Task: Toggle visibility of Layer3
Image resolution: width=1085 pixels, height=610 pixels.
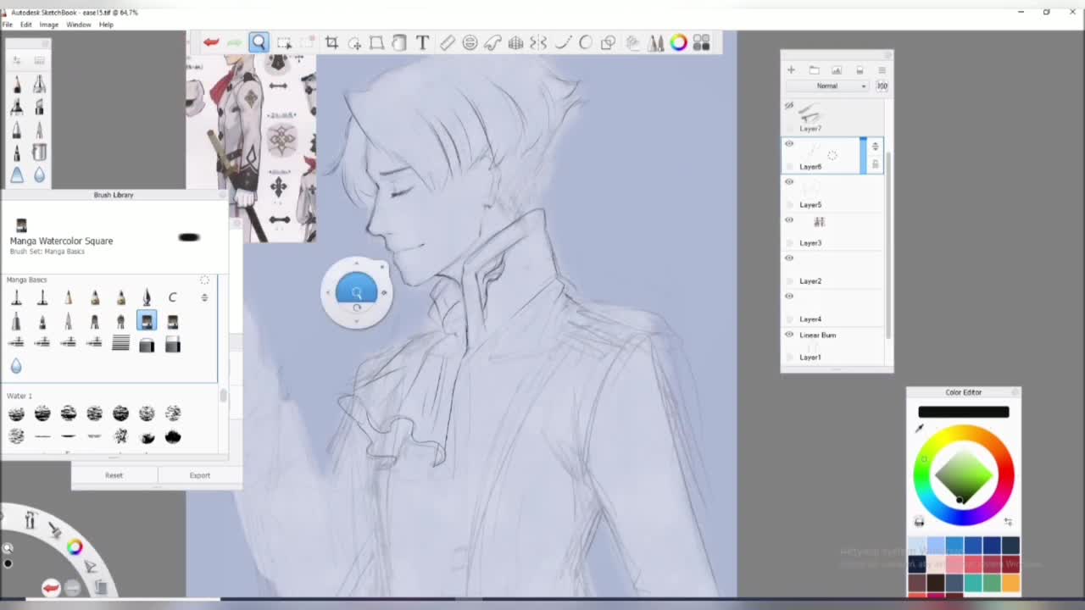Action: point(789,220)
